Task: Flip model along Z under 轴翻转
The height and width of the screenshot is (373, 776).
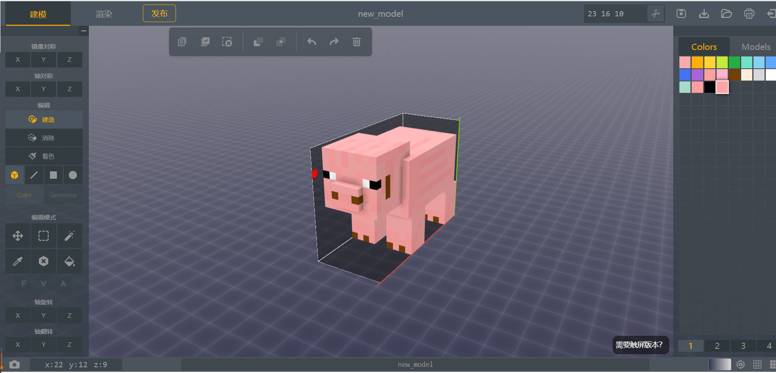Action: [70, 345]
